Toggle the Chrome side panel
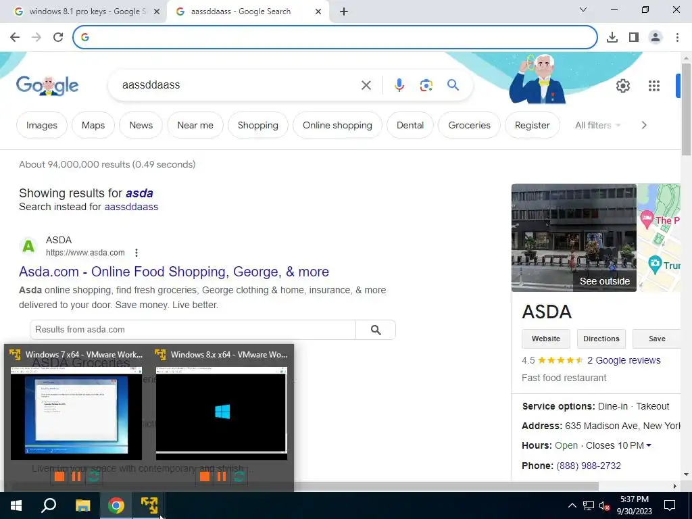The height and width of the screenshot is (519, 692). [x=634, y=37]
